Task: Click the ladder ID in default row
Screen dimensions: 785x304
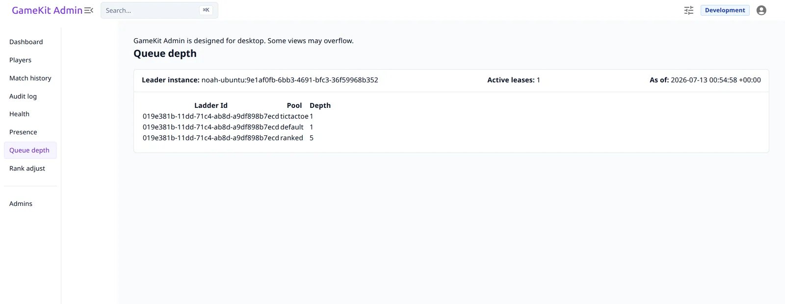Action: coord(211,127)
